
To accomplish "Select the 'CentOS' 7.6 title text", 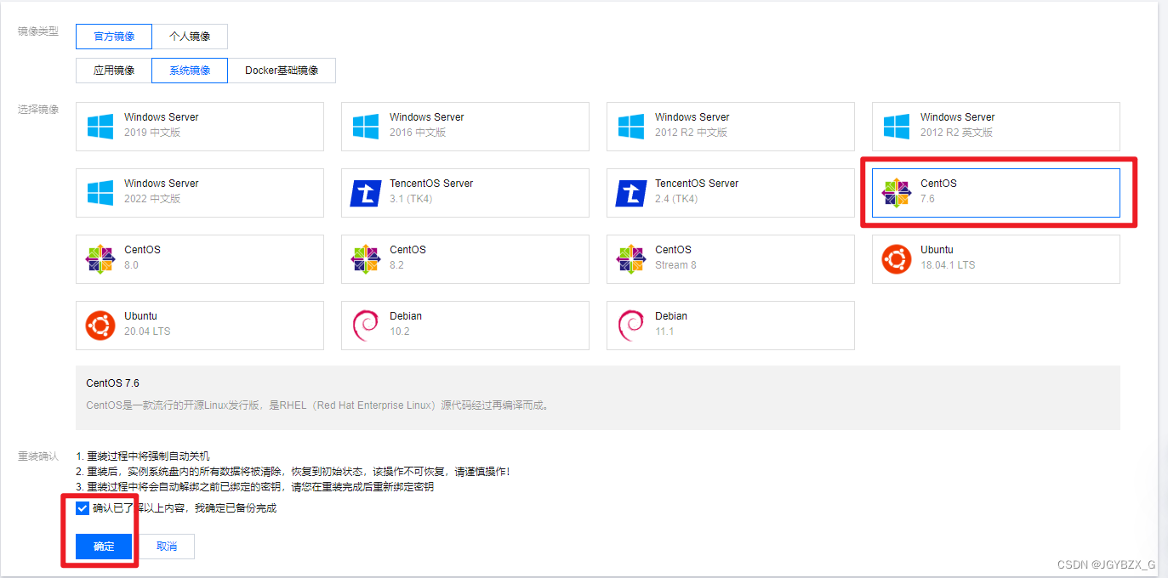I will [x=938, y=184].
